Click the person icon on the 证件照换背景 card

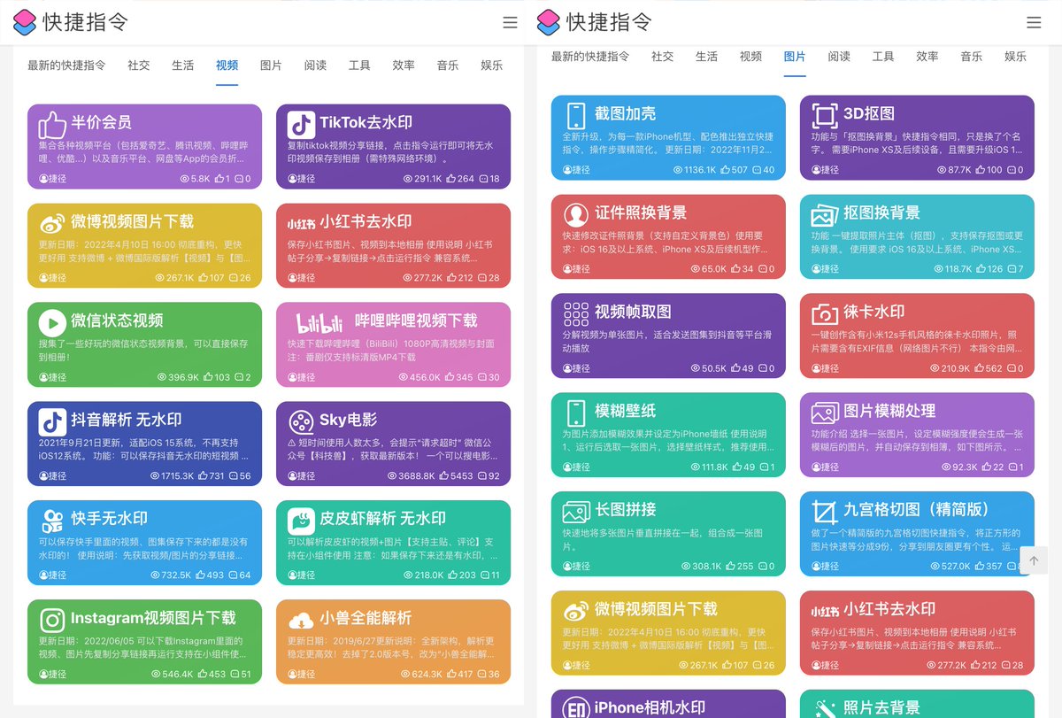(x=576, y=214)
